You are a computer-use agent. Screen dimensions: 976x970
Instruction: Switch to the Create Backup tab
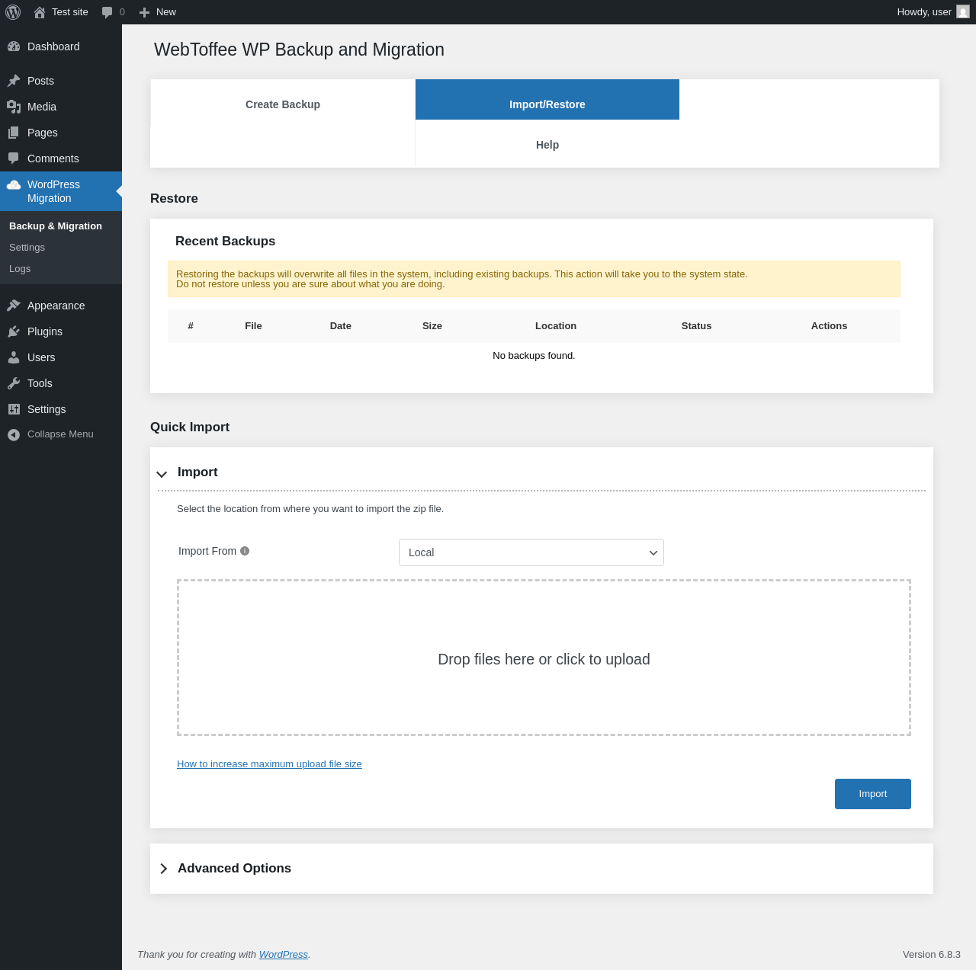click(x=283, y=104)
